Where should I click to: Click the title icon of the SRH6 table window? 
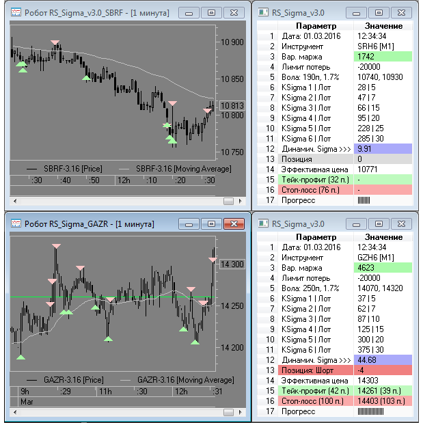263,12
